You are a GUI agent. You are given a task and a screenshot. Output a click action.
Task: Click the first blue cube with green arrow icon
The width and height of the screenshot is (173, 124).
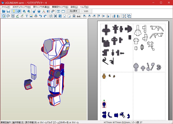point(24,11)
